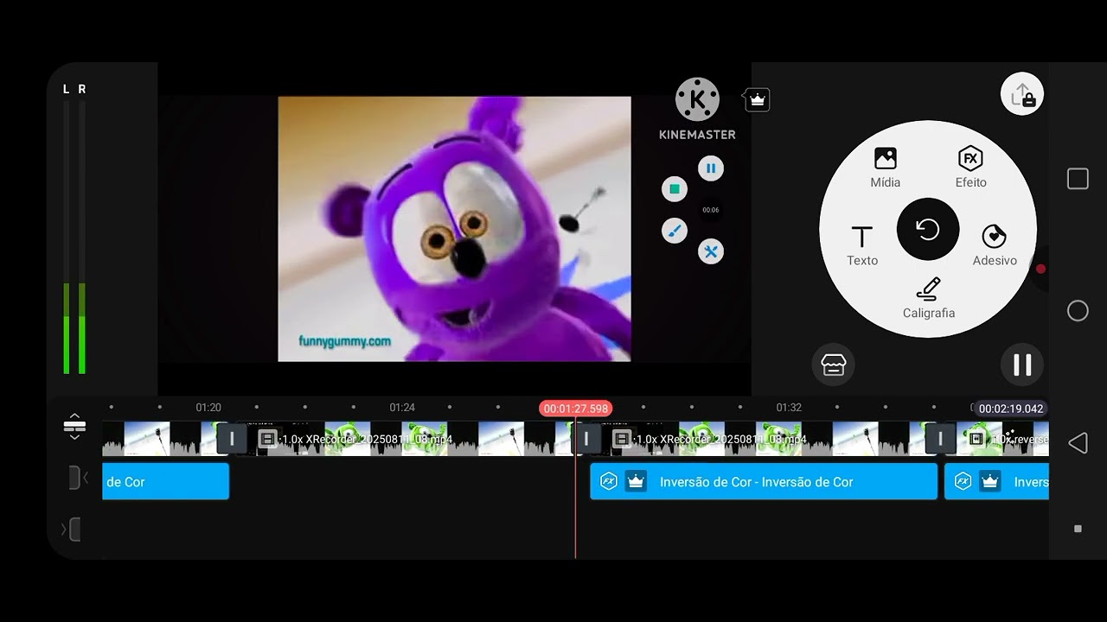
Task: Select the transition marker at the playhead clip
Action: 585,439
